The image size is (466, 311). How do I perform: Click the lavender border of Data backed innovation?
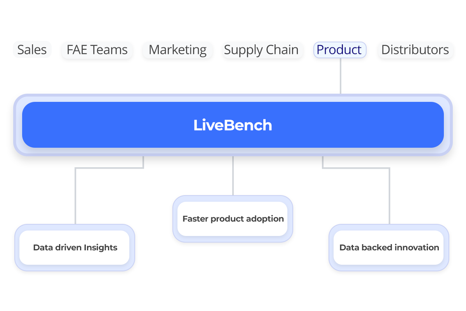pyautogui.click(x=331, y=248)
